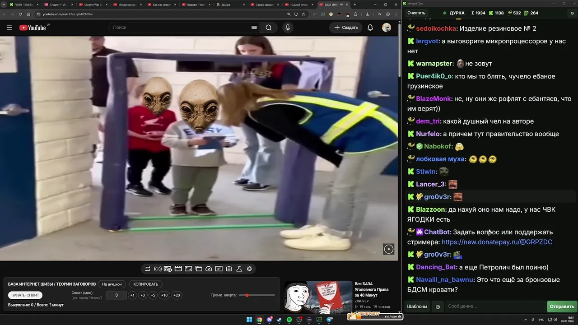
Task: Open player toolbar settings gear
Action: coord(249,269)
